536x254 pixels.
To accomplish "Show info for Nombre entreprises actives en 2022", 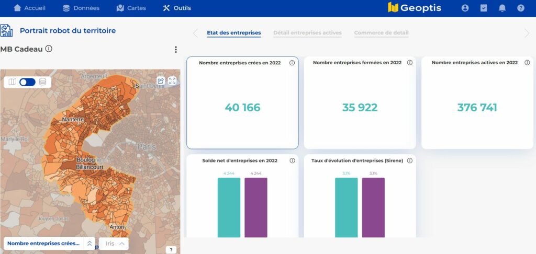I will [x=527, y=63].
